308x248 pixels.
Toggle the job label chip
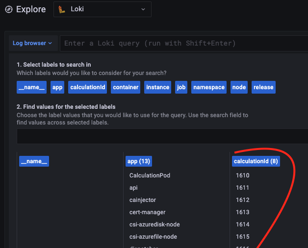pos(181,87)
